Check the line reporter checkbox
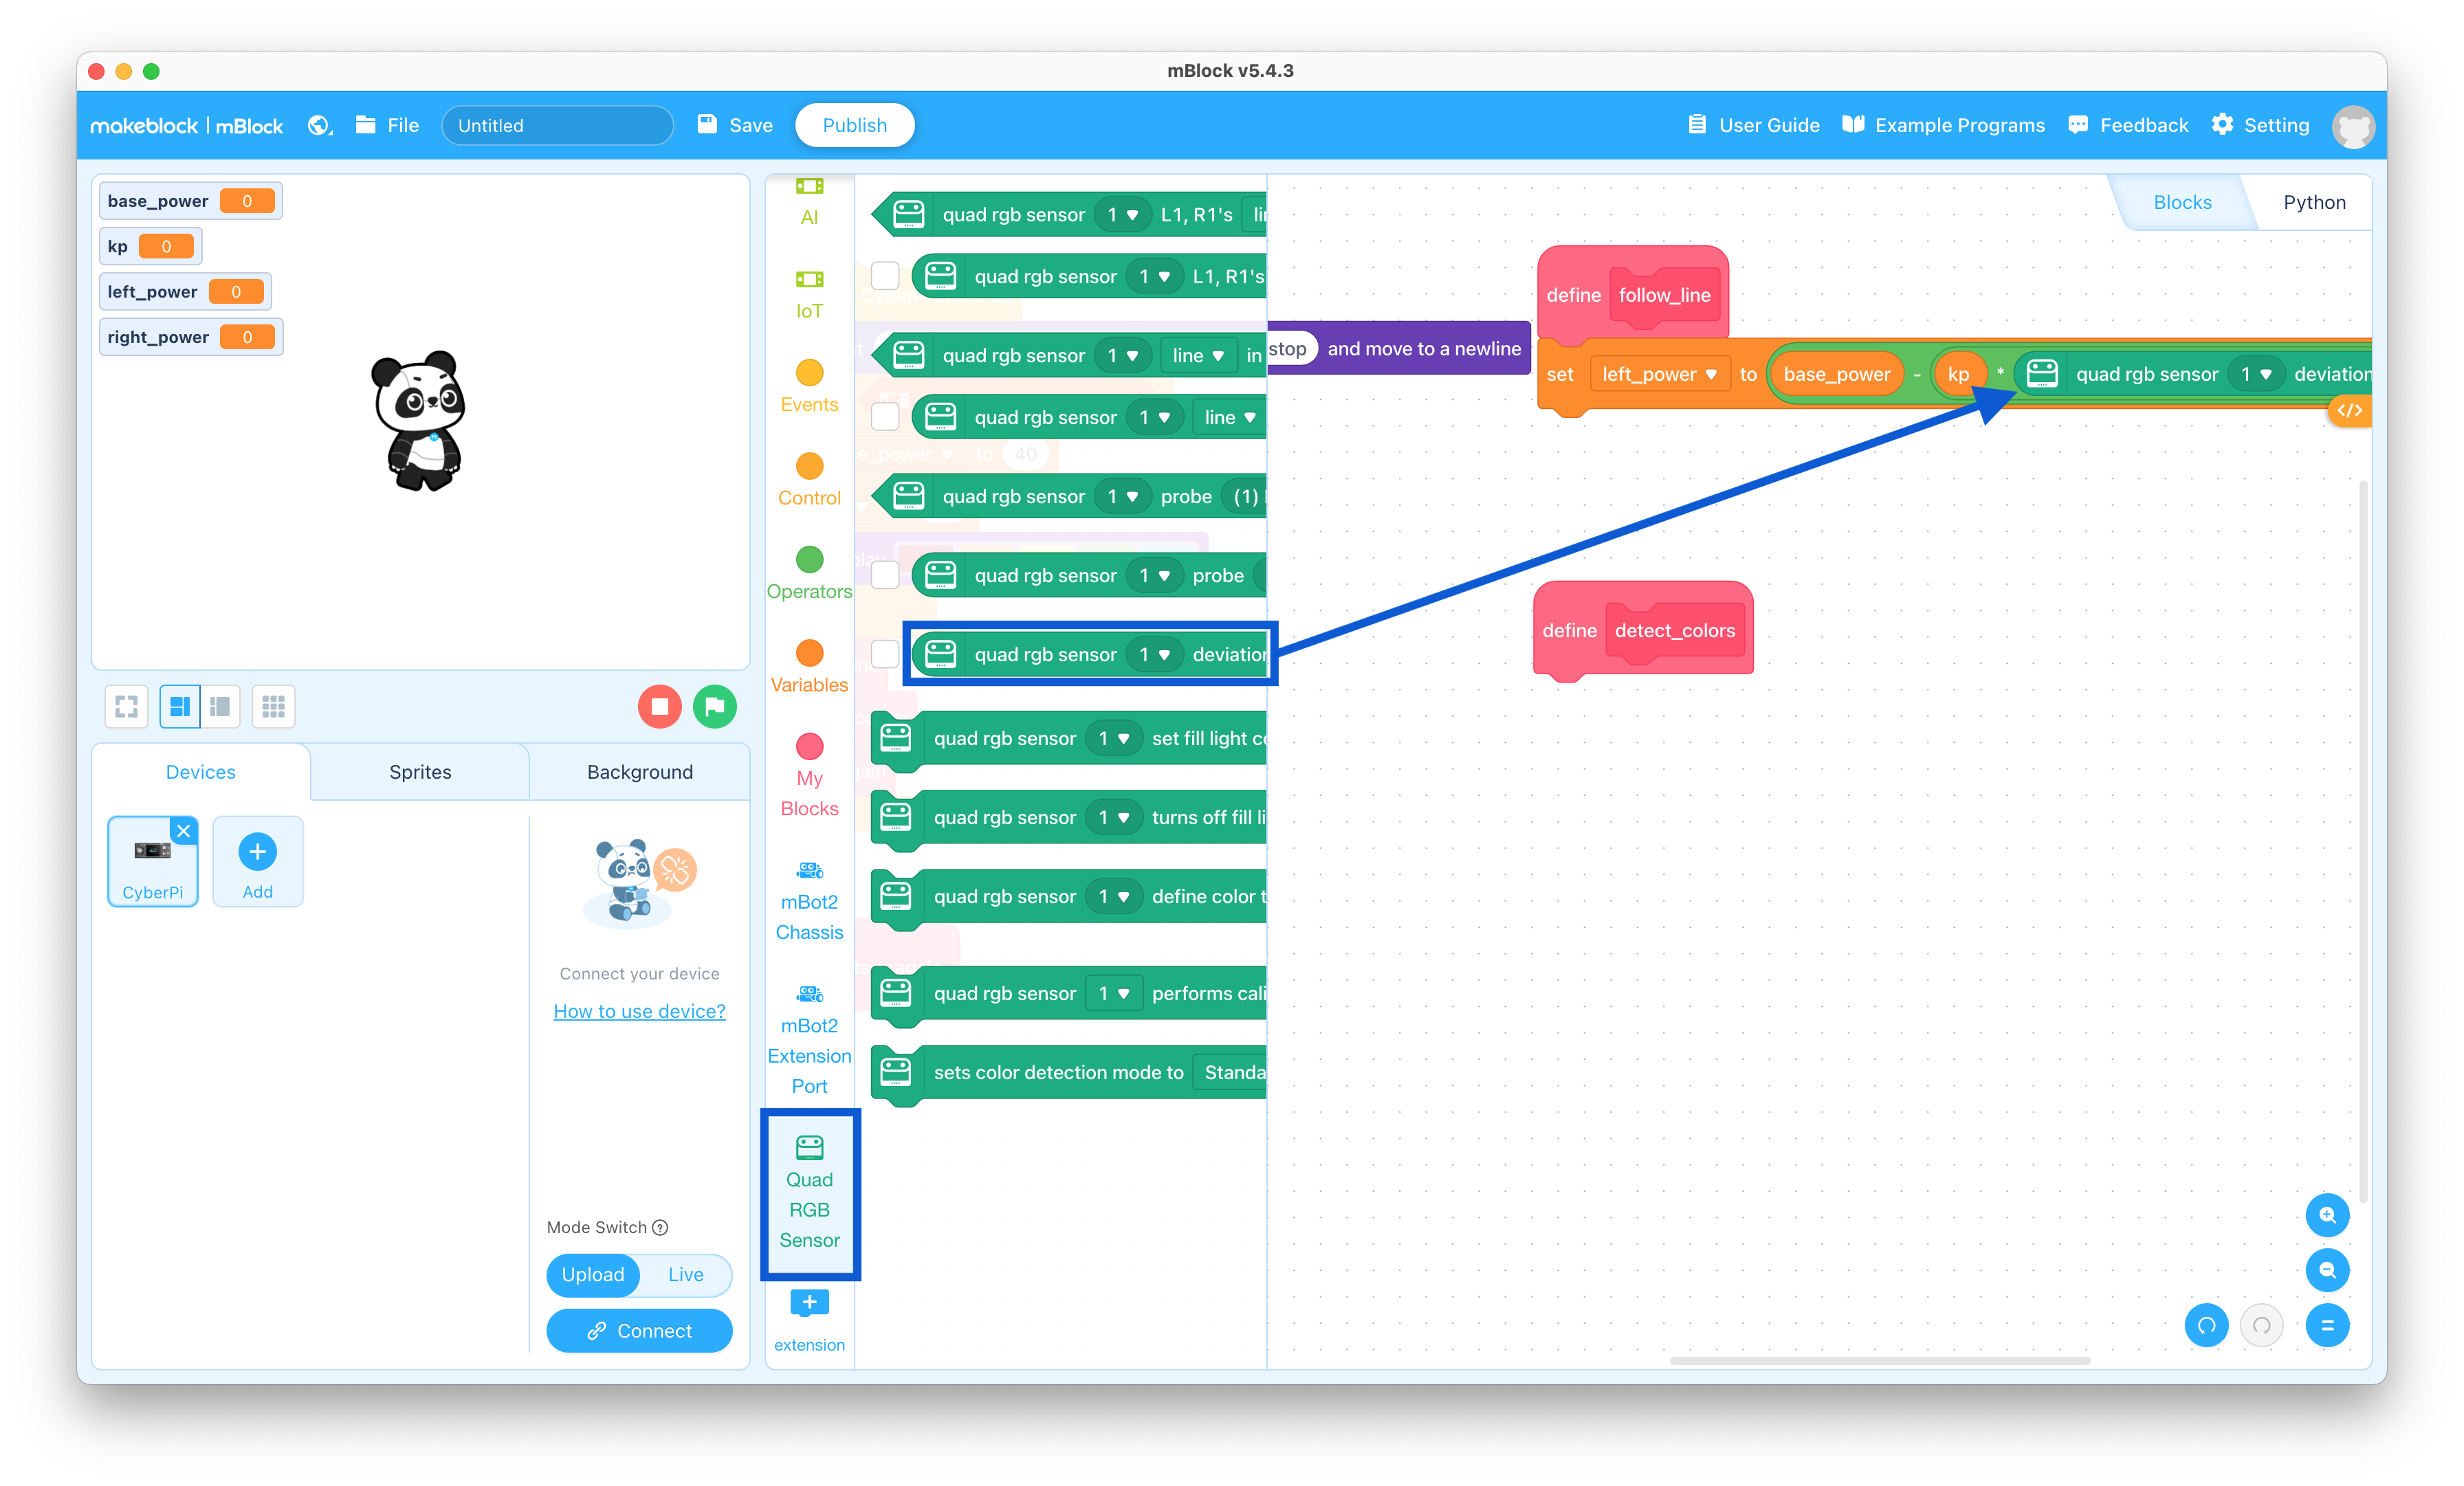Viewport: 2464px width, 1486px height. [x=885, y=416]
